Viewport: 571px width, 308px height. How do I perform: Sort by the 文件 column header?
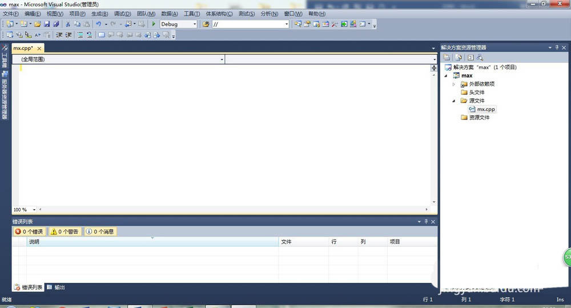[303, 242]
